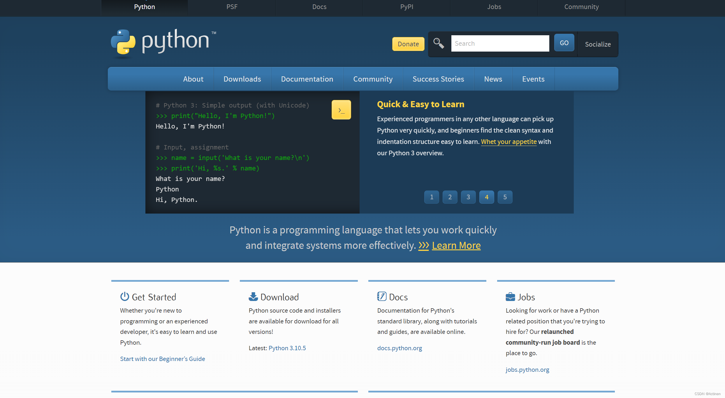Switch to slide 1 of carousel
This screenshot has width=725, height=398.
click(432, 197)
